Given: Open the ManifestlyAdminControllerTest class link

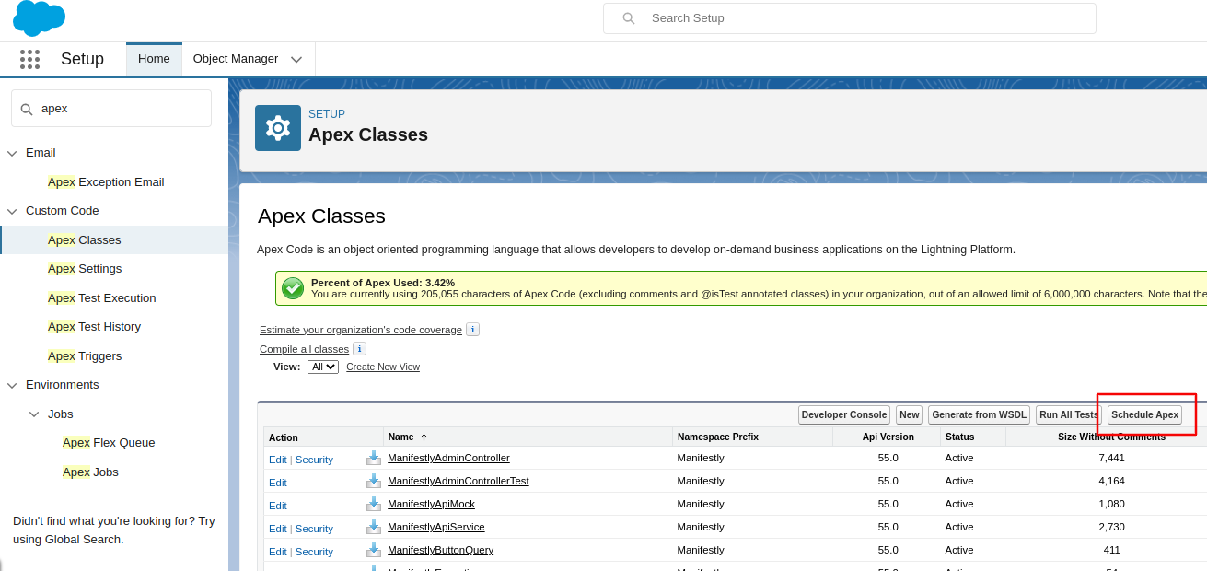Looking at the screenshot, I should pos(458,481).
